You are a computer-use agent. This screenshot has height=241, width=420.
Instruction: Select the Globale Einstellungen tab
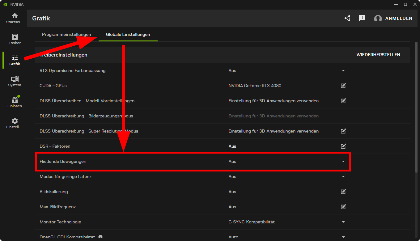pos(128,34)
